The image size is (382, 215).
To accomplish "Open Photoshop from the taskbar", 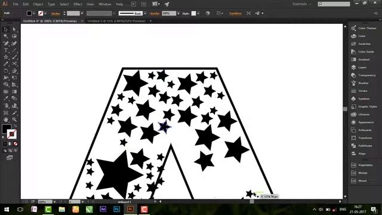I will pyautogui.click(x=117, y=209).
